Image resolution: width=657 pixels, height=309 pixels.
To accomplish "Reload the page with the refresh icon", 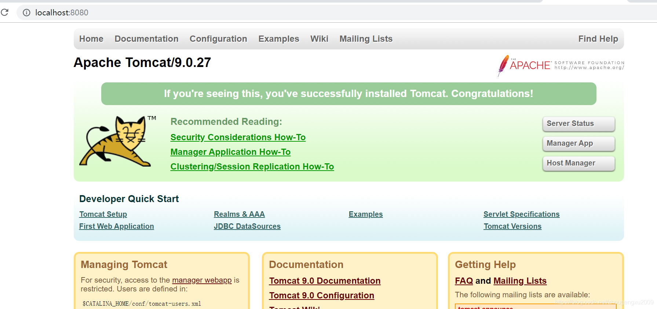I will pyautogui.click(x=4, y=12).
